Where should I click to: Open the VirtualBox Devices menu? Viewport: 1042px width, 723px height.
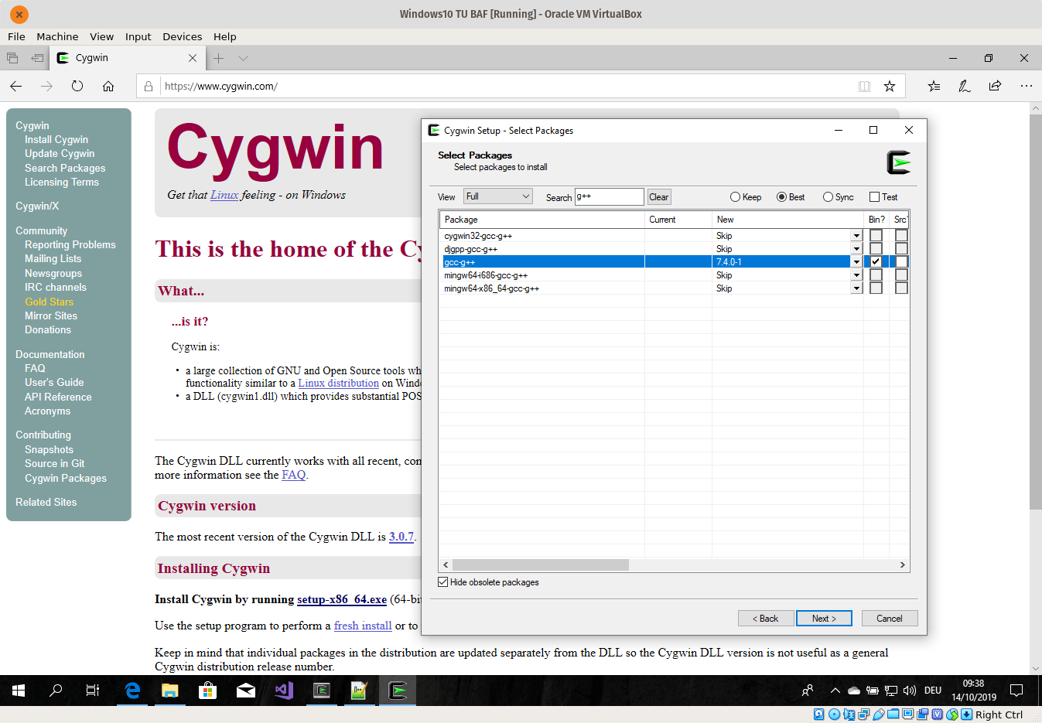point(182,36)
